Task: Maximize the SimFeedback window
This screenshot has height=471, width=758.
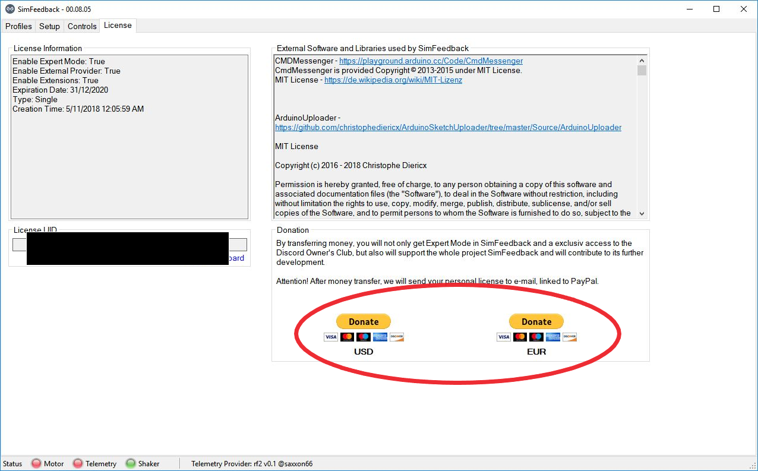Action: click(717, 9)
